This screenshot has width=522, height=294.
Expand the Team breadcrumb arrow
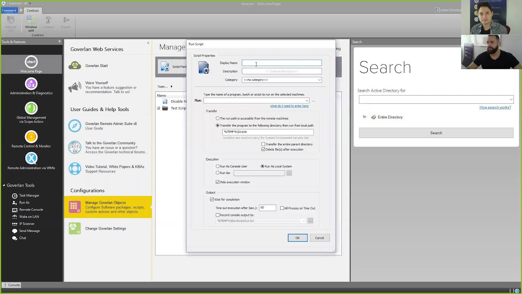(x=171, y=87)
